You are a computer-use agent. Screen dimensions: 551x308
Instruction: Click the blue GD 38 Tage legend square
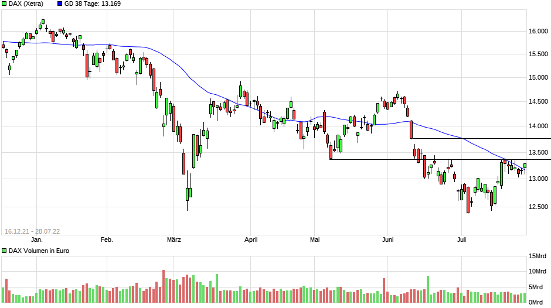point(60,4)
